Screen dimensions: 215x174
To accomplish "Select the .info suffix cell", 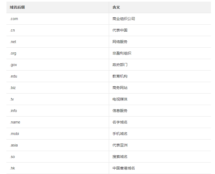I will 13,111.
